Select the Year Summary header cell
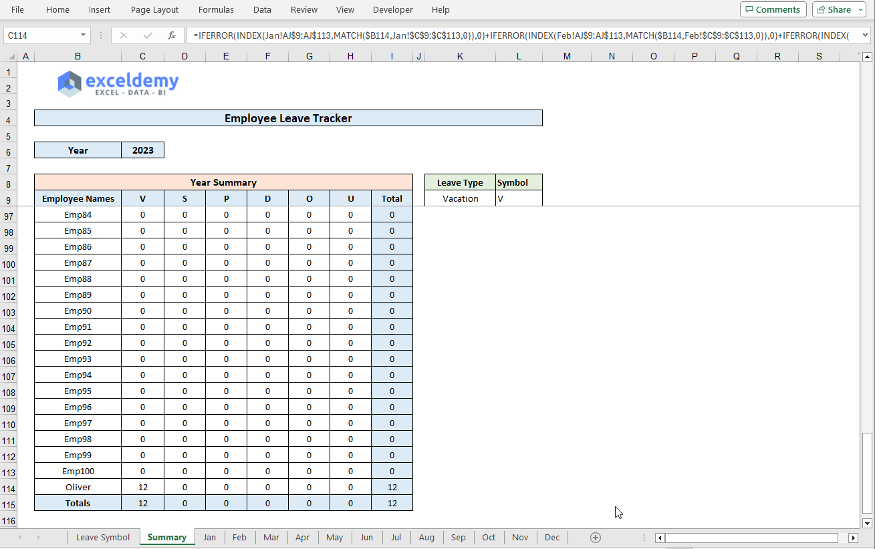 pos(223,182)
